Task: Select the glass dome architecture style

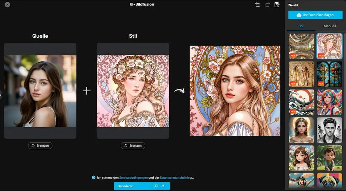Action: click(301, 46)
